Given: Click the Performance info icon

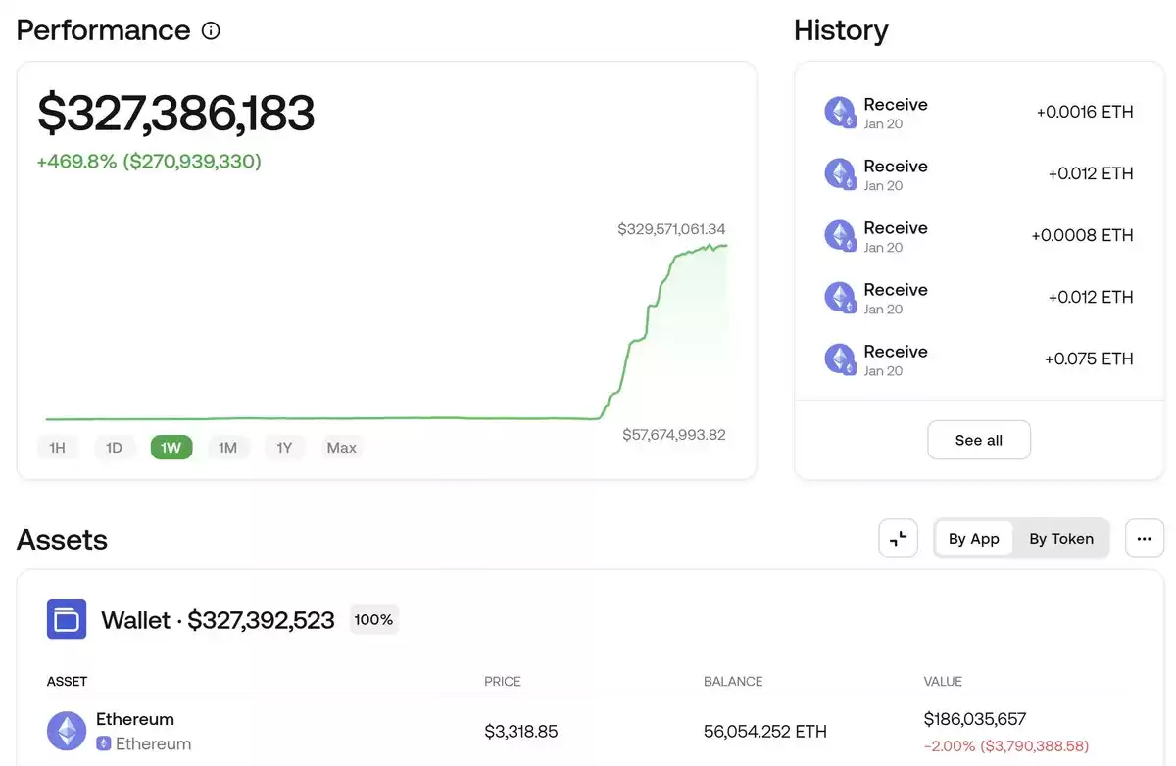Looking at the screenshot, I should (x=211, y=30).
